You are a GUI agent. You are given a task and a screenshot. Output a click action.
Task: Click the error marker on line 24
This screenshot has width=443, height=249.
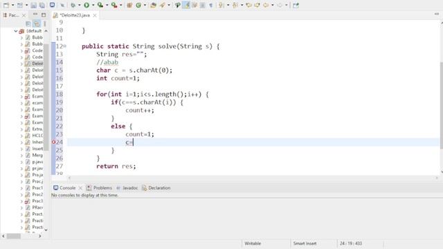53,142
